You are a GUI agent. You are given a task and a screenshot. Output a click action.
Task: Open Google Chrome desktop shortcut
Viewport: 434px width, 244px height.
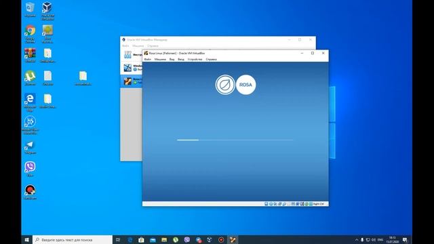click(30, 34)
